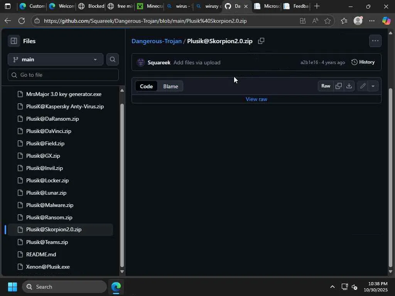Switch to the Welcome browser tab

pos(62,6)
